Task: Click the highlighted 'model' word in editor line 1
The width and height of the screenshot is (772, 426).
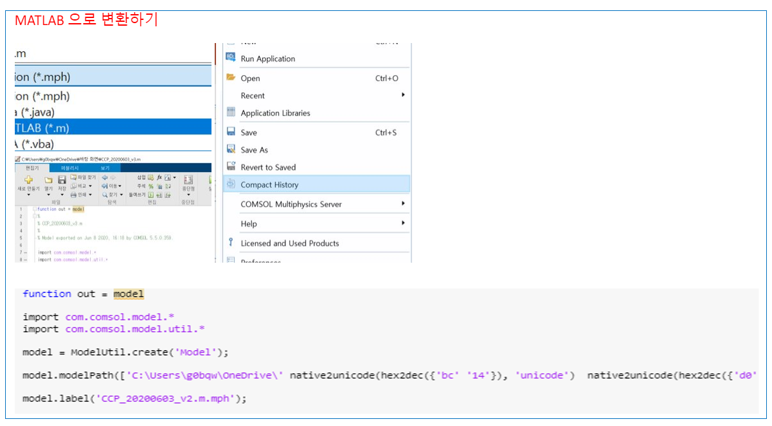Action: [x=78, y=209]
